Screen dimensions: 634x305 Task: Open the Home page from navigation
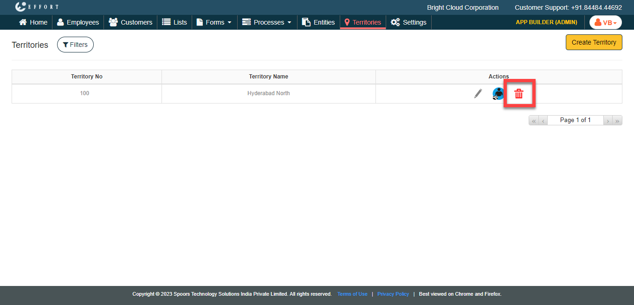pos(33,22)
